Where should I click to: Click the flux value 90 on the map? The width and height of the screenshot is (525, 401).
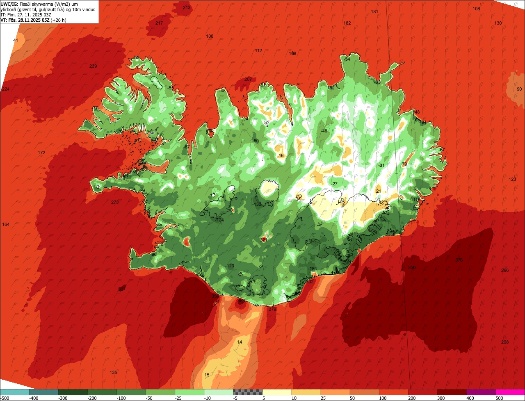pyautogui.click(x=519, y=89)
